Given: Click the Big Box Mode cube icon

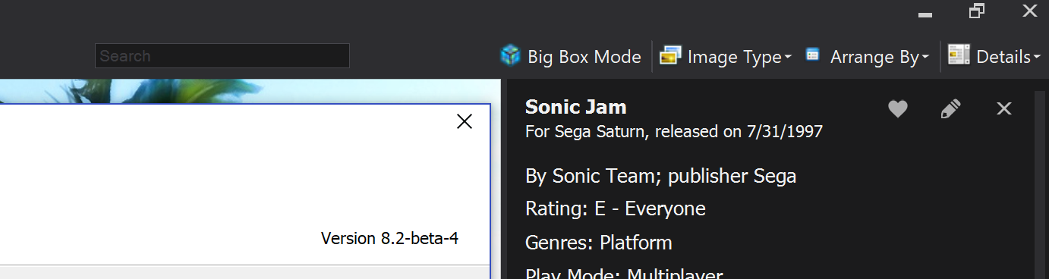Looking at the screenshot, I should [510, 55].
